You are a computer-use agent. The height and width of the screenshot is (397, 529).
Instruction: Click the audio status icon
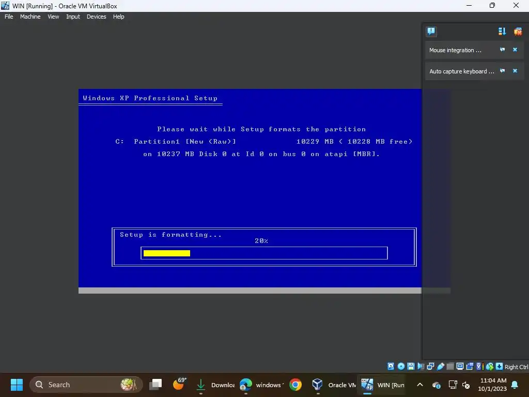coord(421,367)
